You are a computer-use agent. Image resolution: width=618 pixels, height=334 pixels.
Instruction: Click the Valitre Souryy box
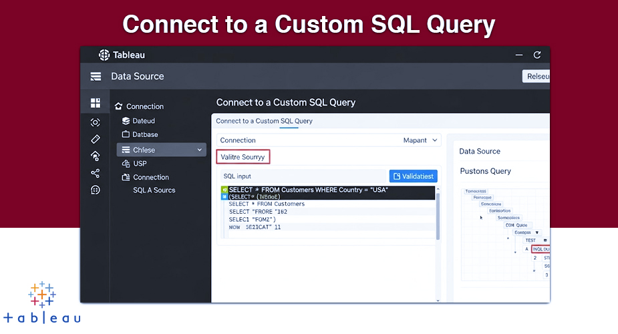click(243, 157)
